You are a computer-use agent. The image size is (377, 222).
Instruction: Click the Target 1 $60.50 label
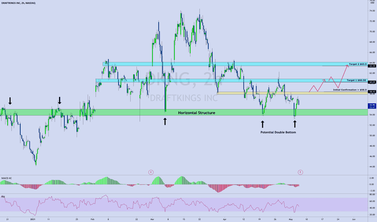click(x=356, y=80)
